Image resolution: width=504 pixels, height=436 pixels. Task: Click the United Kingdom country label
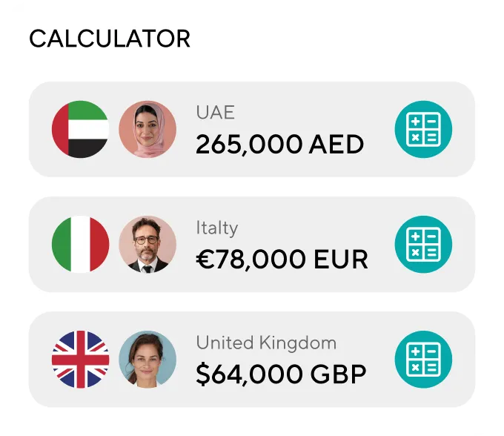point(266,343)
